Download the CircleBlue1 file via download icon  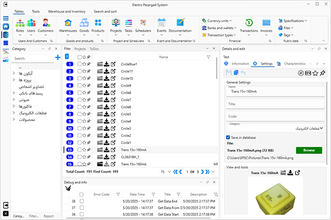[105, 64]
